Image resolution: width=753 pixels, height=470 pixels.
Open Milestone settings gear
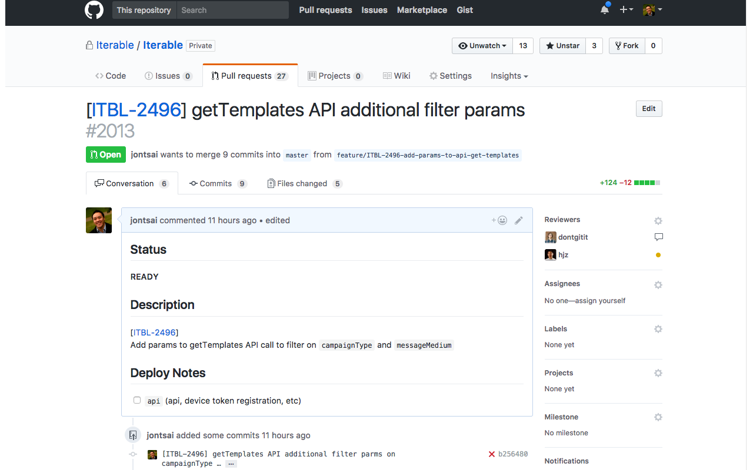658,417
